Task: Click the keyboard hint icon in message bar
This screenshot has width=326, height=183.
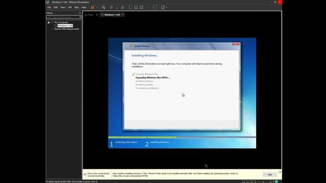Action: pos(85,174)
